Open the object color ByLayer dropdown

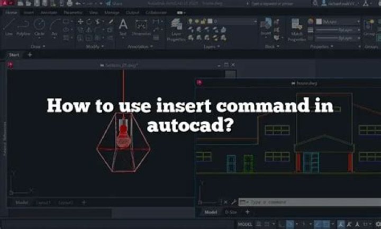[338, 22]
